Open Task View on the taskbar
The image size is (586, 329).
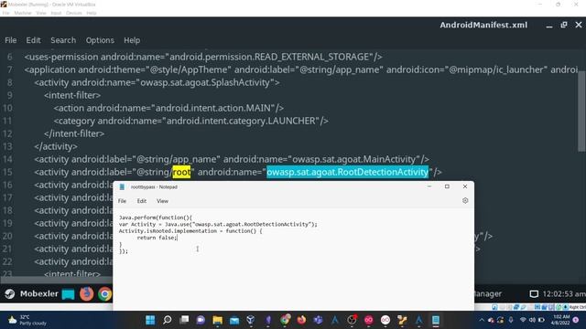click(x=184, y=320)
